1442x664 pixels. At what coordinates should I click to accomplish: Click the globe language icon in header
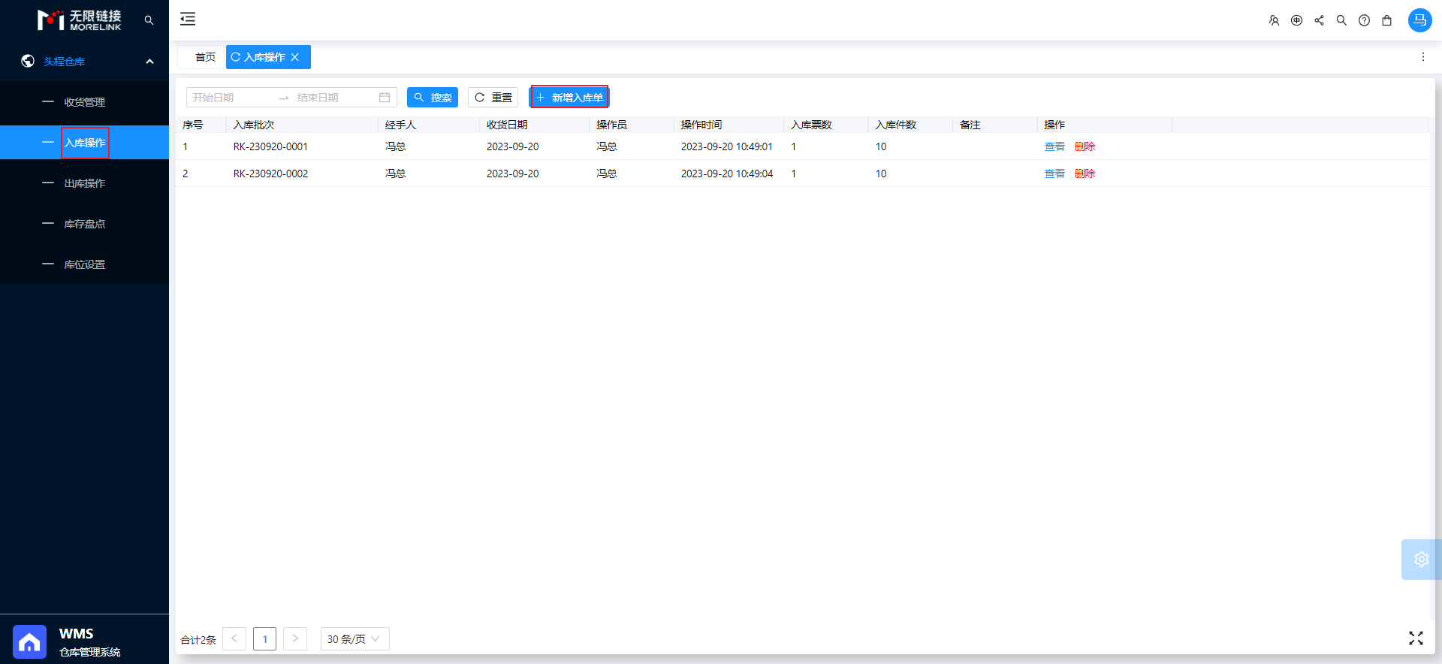(x=1296, y=20)
